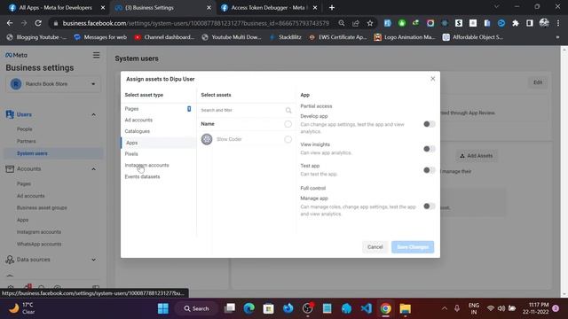568x319 pixels.
Task: Go back in browser
Action: pyautogui.click(x=10, y=23)
